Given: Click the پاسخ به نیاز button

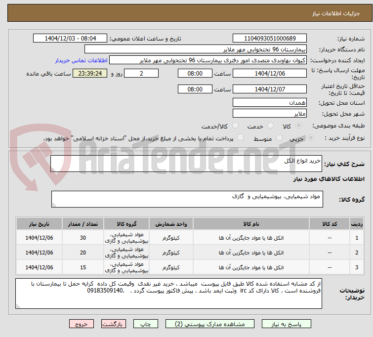Looking at the screenshot, I should tap(287, 324).
